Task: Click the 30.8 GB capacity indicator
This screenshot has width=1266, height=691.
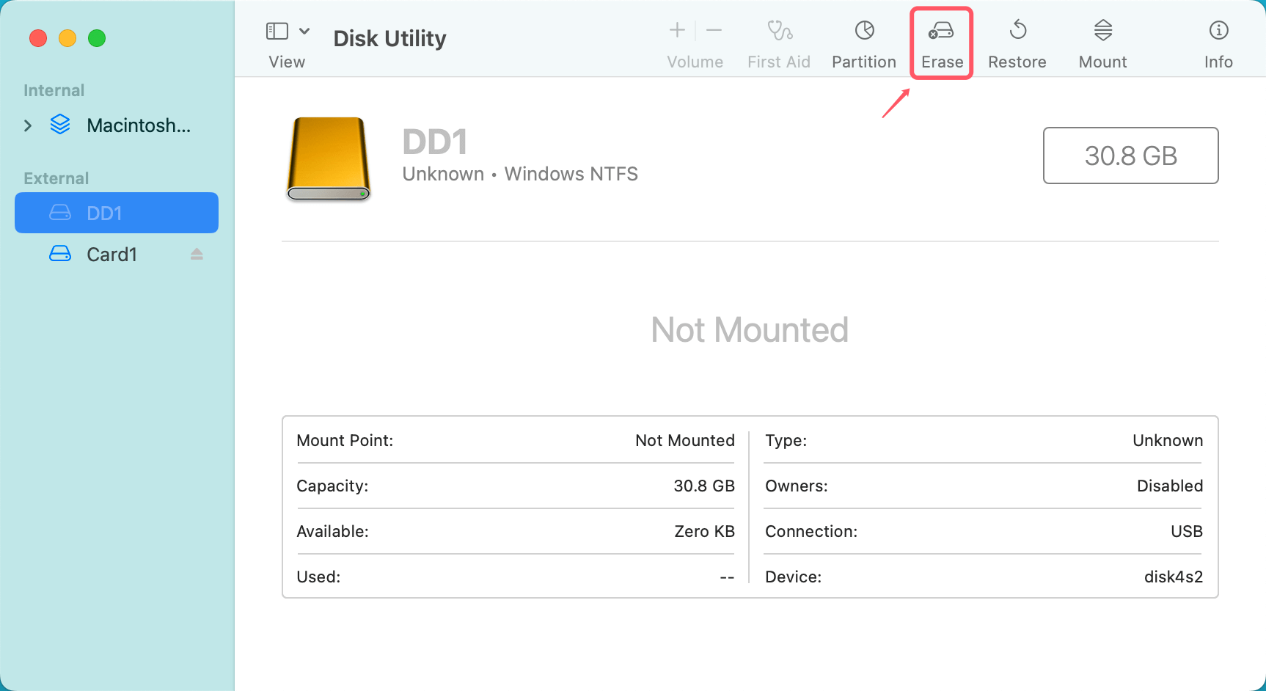Action: 1130,156
